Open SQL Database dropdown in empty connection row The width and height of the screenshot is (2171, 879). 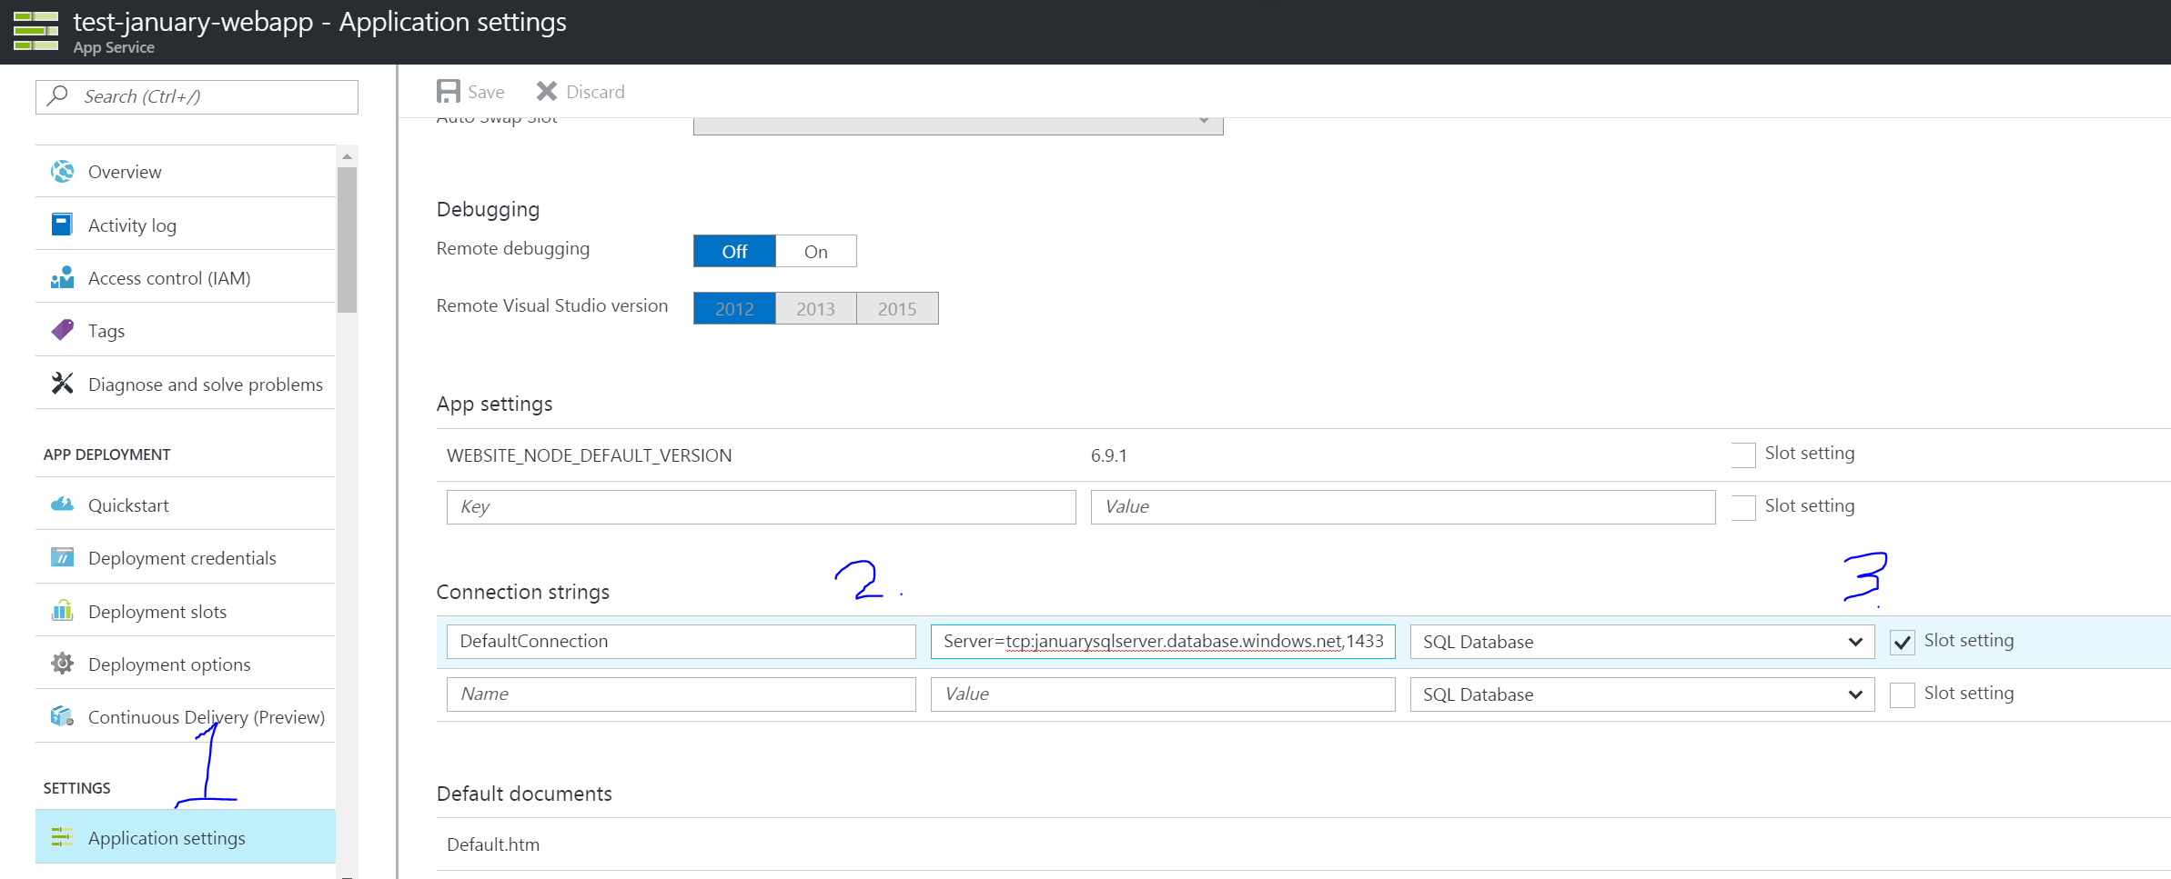click(x=1641, y=694)
